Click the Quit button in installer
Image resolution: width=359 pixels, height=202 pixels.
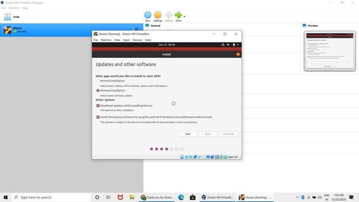187,134
